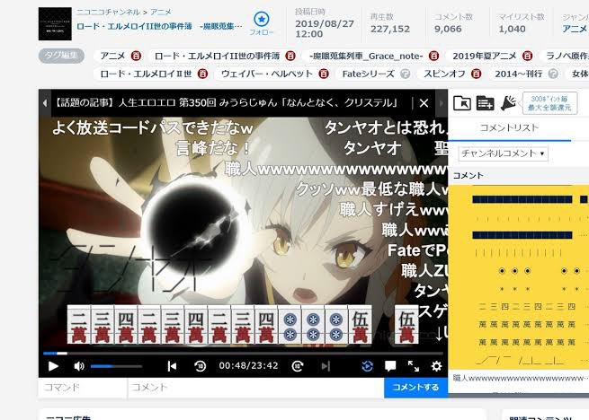Open ロード・エルメロイⅡ世 tag
589x420 pixels.
(146, 74)
